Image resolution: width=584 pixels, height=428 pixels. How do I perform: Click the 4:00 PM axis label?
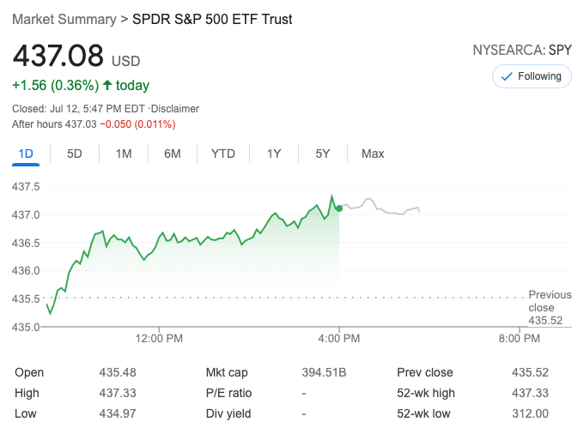click(x=339, y=338)
